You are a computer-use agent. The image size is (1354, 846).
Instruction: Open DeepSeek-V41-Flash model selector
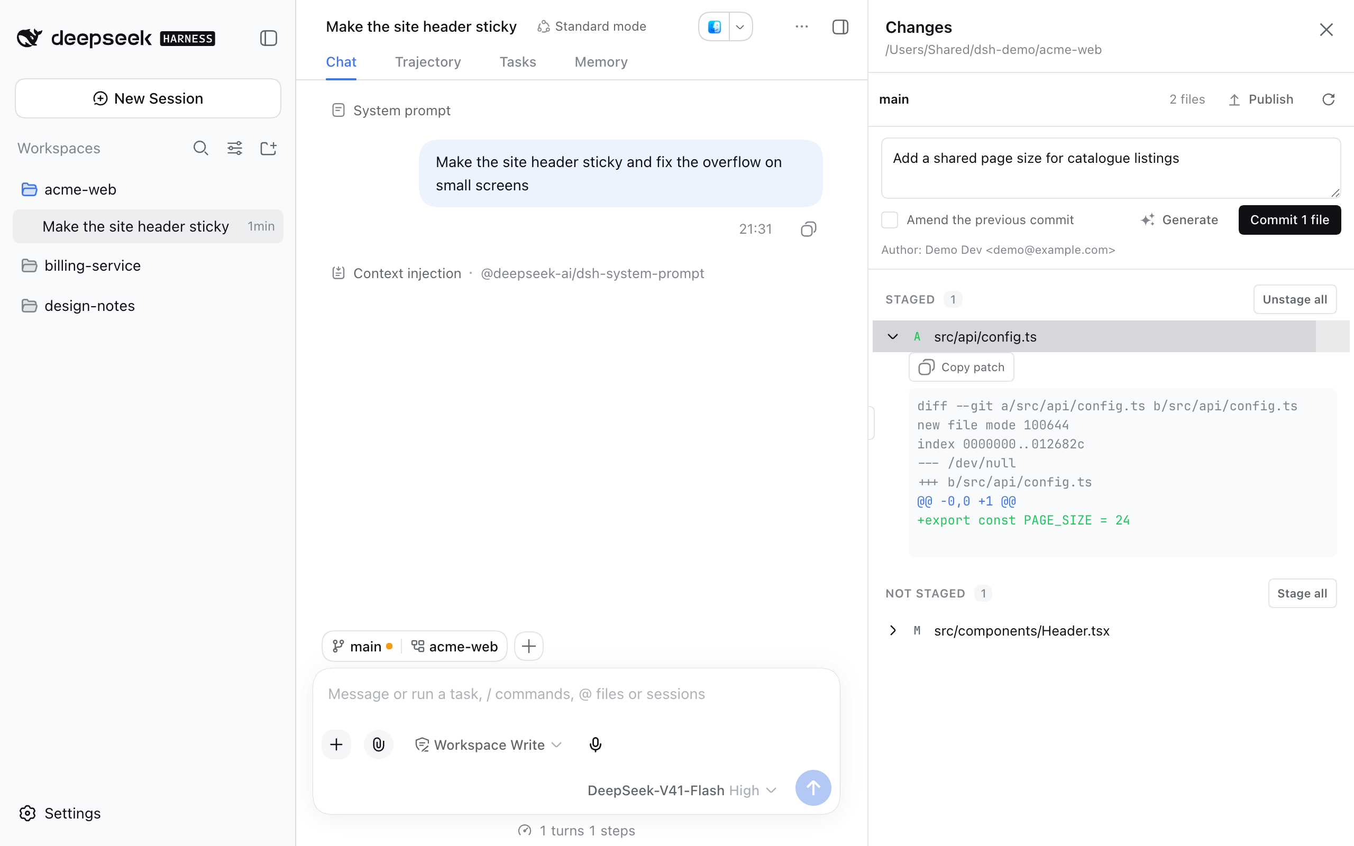click(681, 790)
